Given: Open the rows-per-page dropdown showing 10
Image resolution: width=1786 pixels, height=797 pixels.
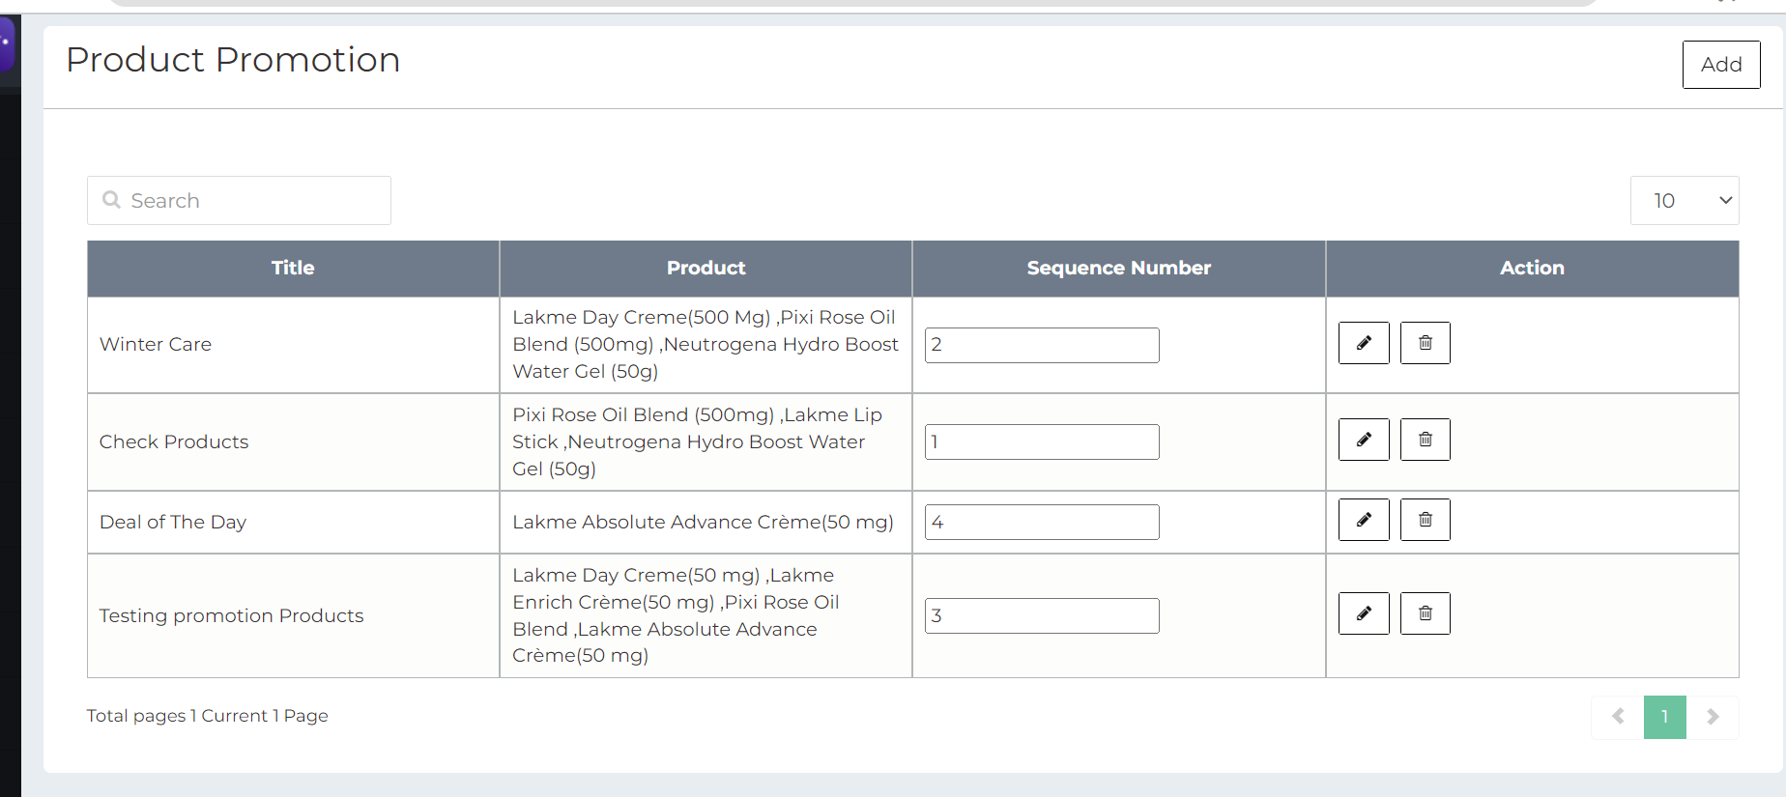Looking at the screenshot, I should pyautogui.click(x=1684, y=201).
